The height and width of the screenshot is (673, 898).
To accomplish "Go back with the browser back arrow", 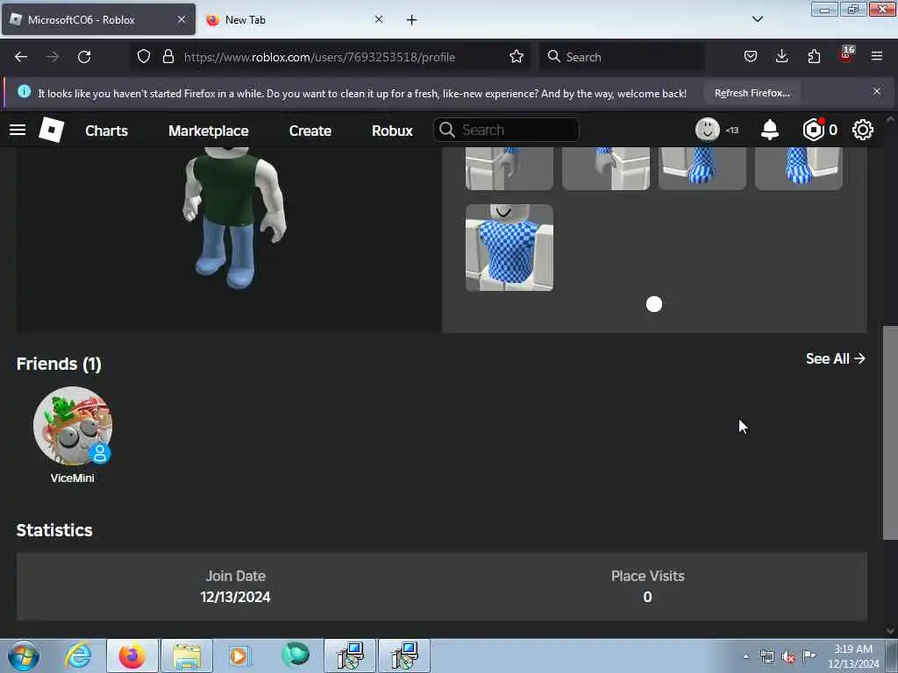I will (21, 57).
